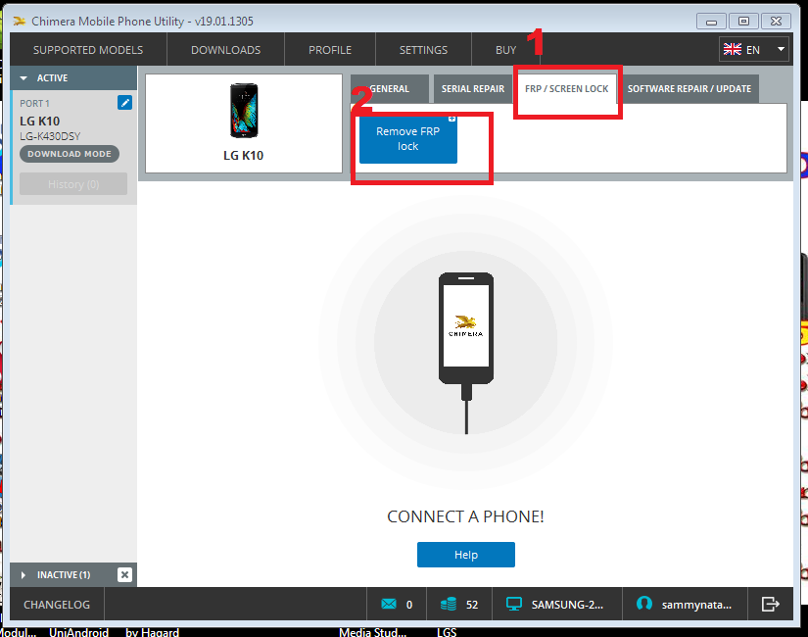Minimize the Chimera window
The image size is (808, 637).
click(711, 22)
